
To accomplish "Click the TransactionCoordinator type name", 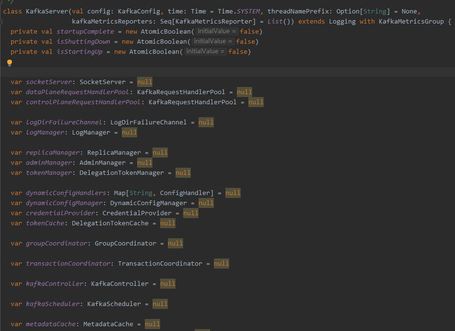I will (x=160, y=263).
